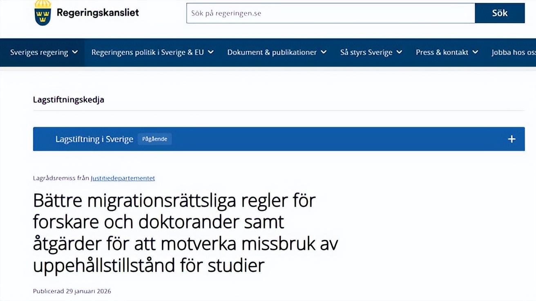Expand the Lagstiftning i Sverige panel title
This screenshot has height=301, width=536.
[x=94, y=139]
